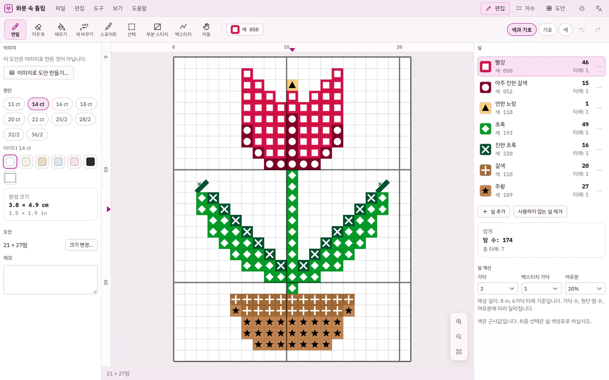
Task: Click 사용하지 않는 실 제거 button
Action: (540, 211)
